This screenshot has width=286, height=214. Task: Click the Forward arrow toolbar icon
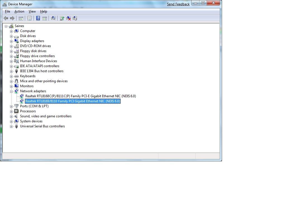click(12, 18)
